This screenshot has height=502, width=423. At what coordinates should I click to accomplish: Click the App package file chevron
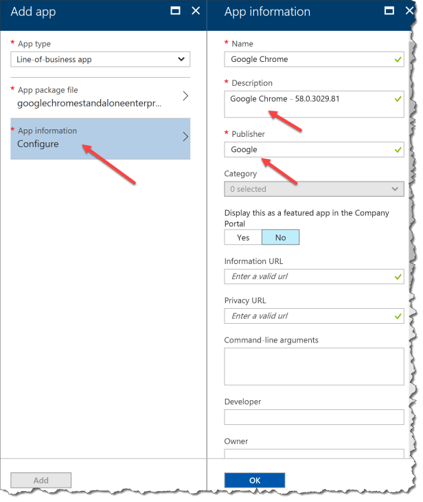(x=185, y=96)
